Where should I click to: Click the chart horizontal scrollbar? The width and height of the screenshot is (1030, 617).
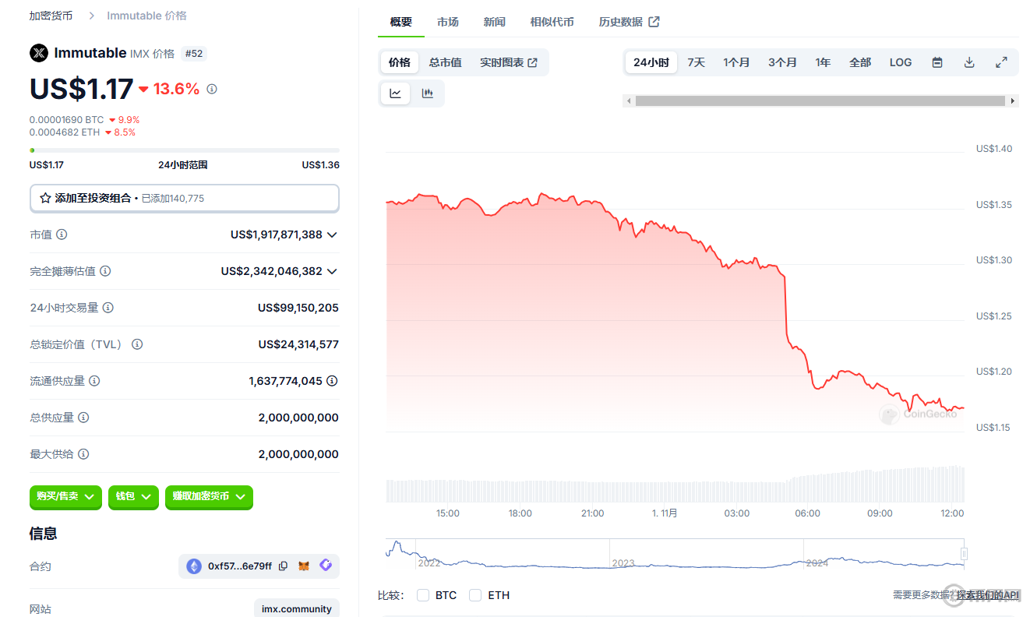tap(820, 100)
